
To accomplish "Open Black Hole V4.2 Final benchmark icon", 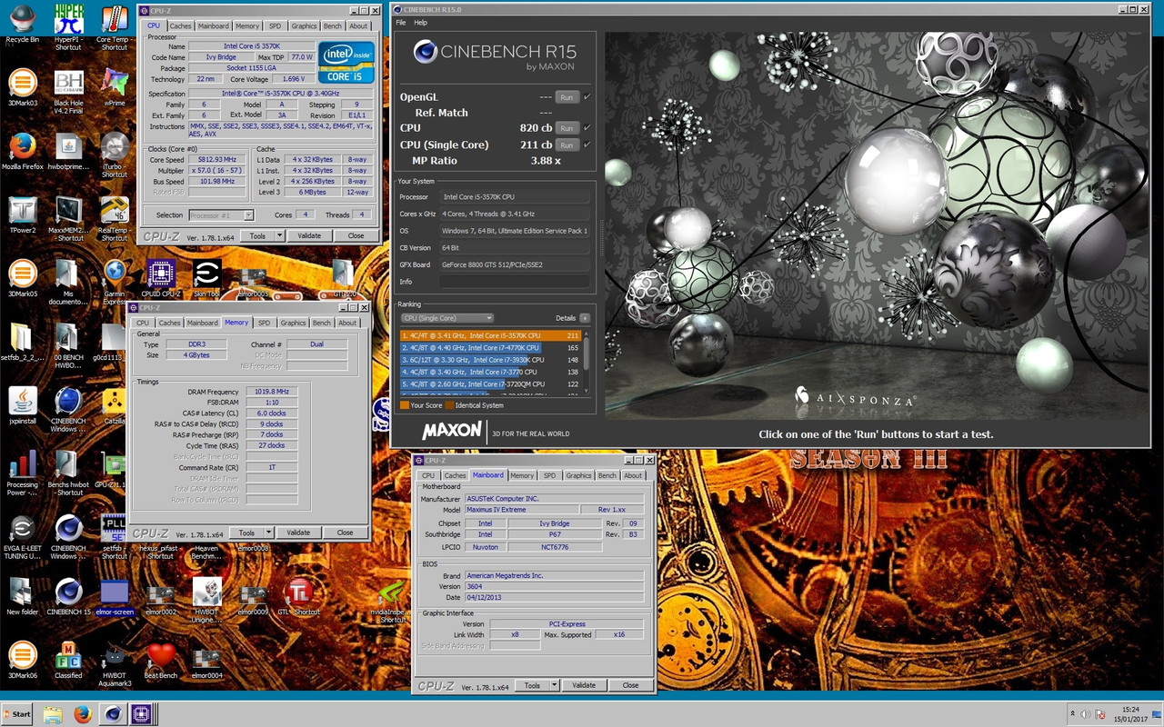I will click(x=68, y=89).
